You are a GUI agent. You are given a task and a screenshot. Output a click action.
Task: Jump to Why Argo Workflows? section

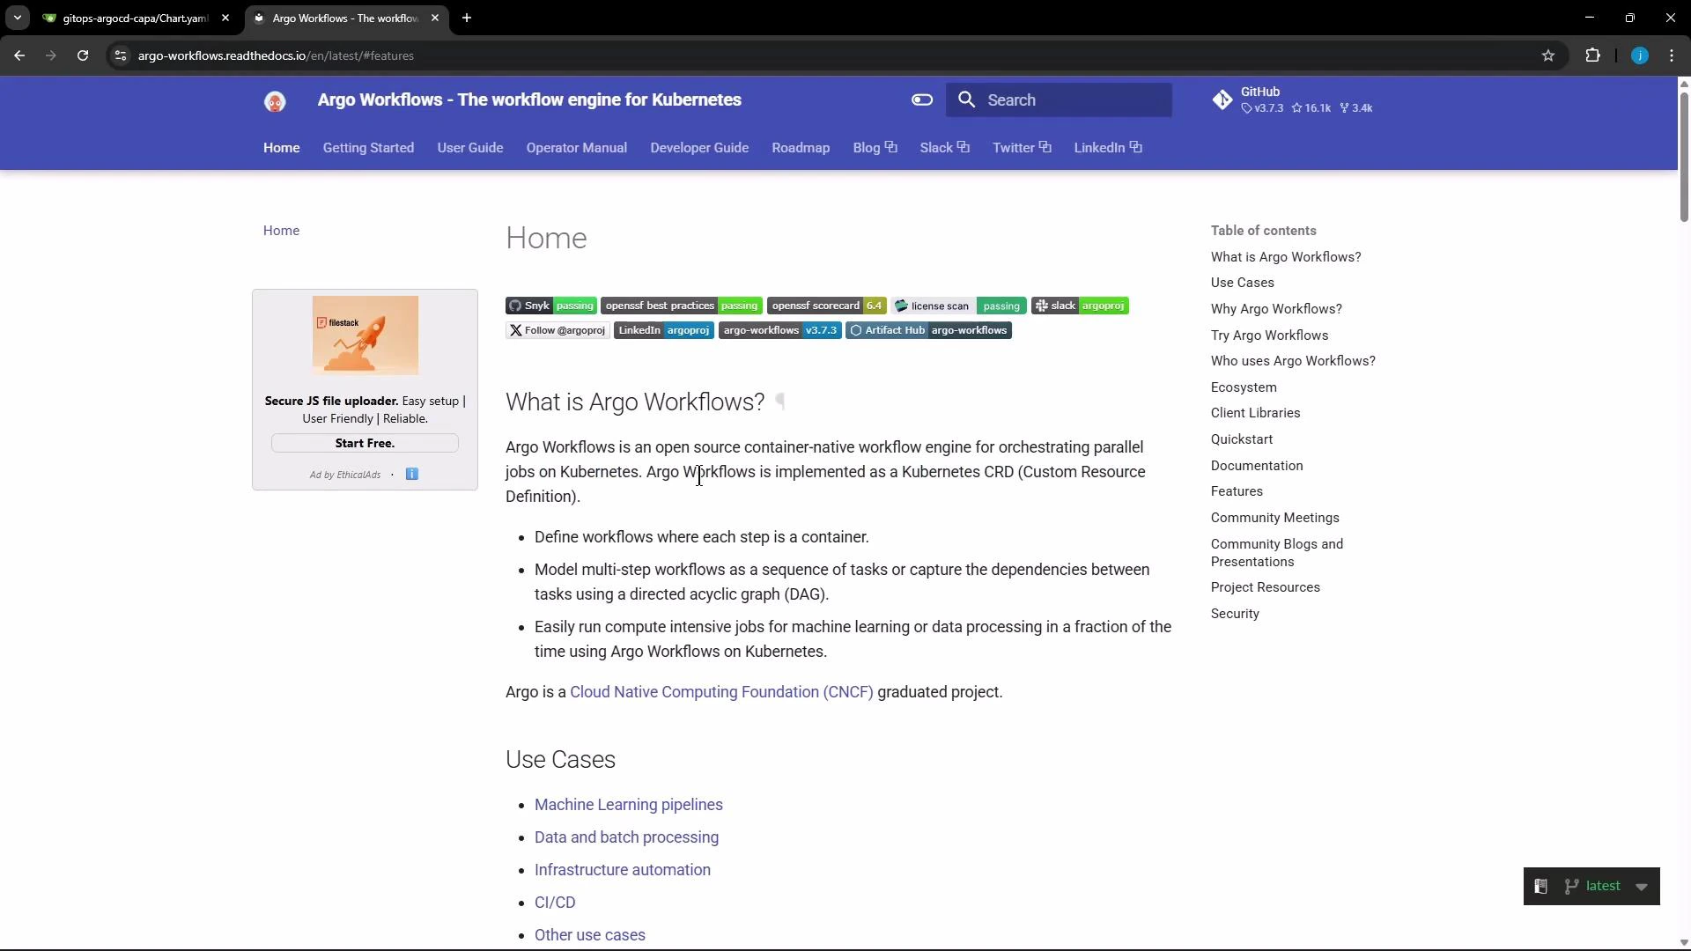(x=1276, y=309)
